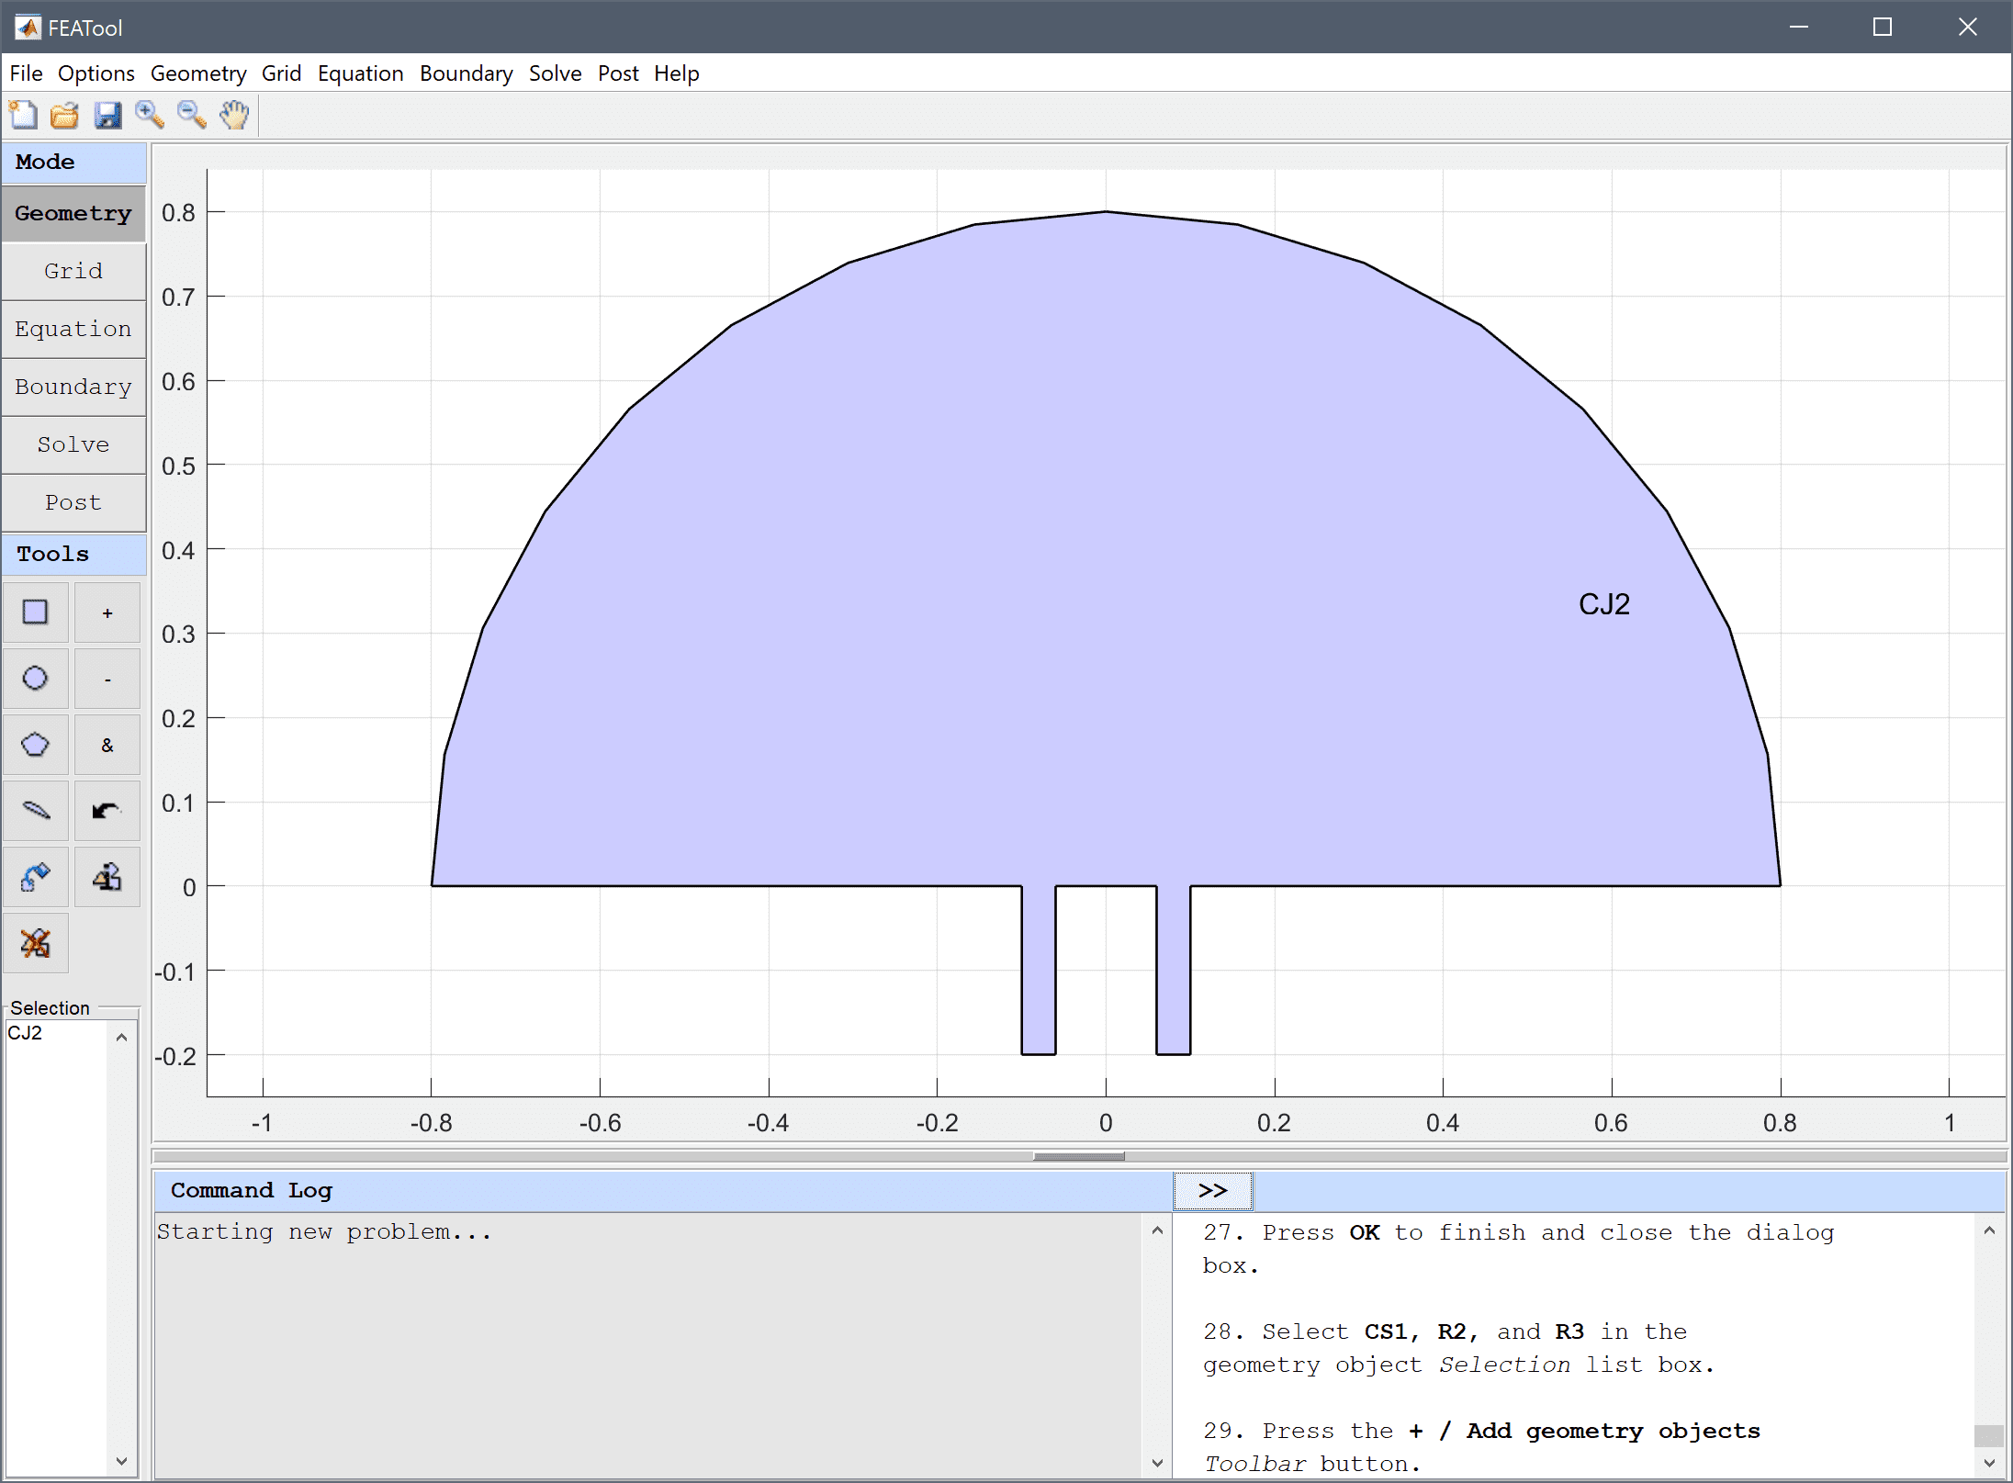Switch to Solve mode
2013x1483 pixels.
pyautogui.click(x=73, y=444)
